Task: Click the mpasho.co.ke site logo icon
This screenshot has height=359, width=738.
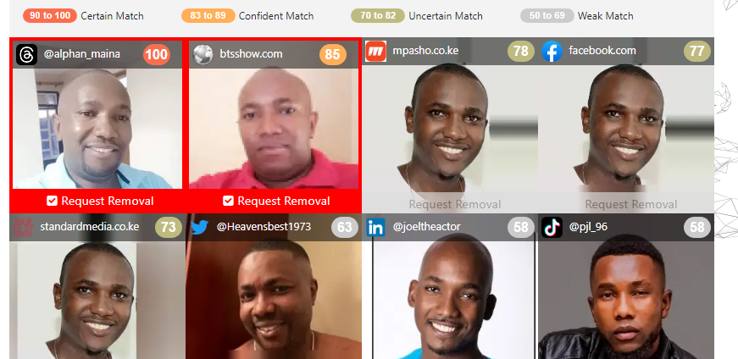Action: point(375,51)
